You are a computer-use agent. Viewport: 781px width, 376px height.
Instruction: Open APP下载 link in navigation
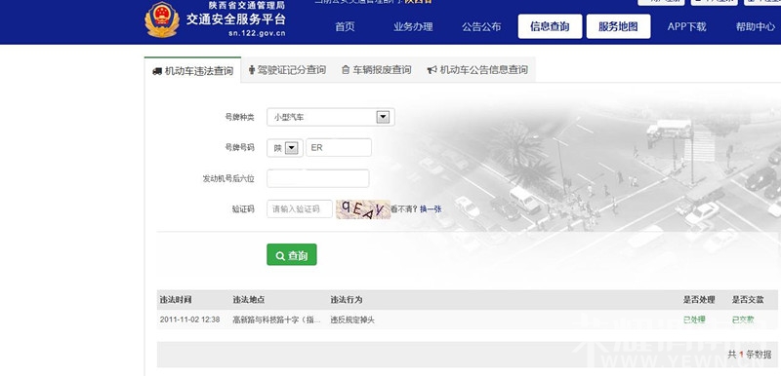686,27
